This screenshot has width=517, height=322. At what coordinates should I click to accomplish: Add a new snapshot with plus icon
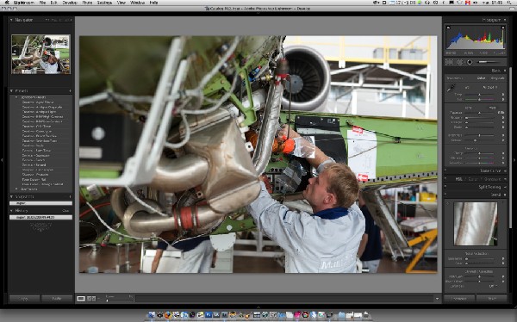(71, 197)
